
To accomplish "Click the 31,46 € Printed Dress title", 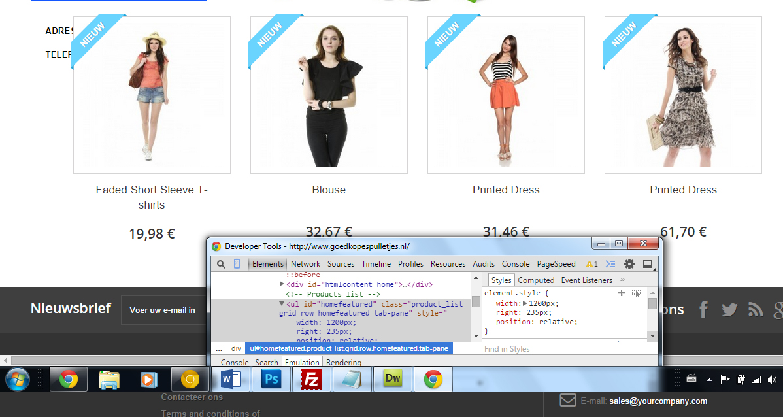I will 507,190.
